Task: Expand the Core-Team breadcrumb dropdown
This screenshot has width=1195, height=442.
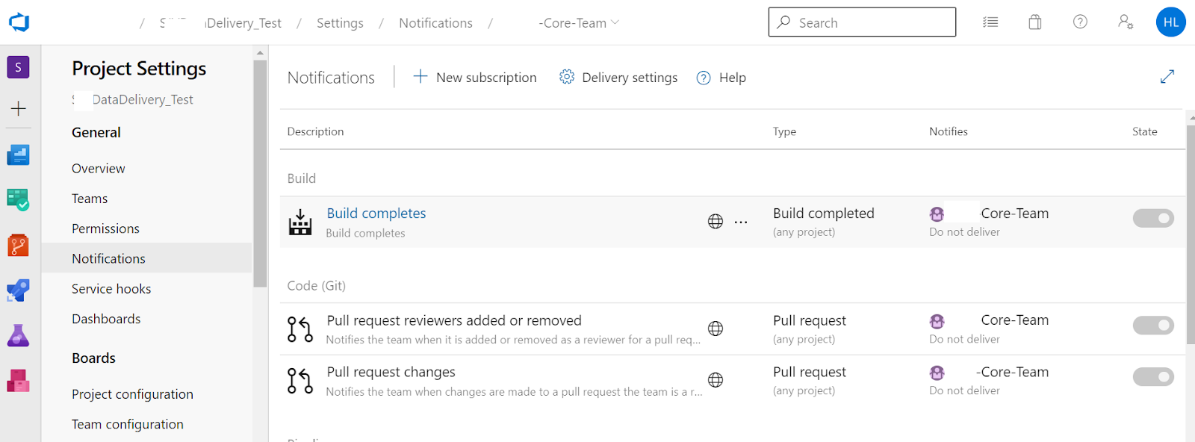Action: tap(615, 22)
